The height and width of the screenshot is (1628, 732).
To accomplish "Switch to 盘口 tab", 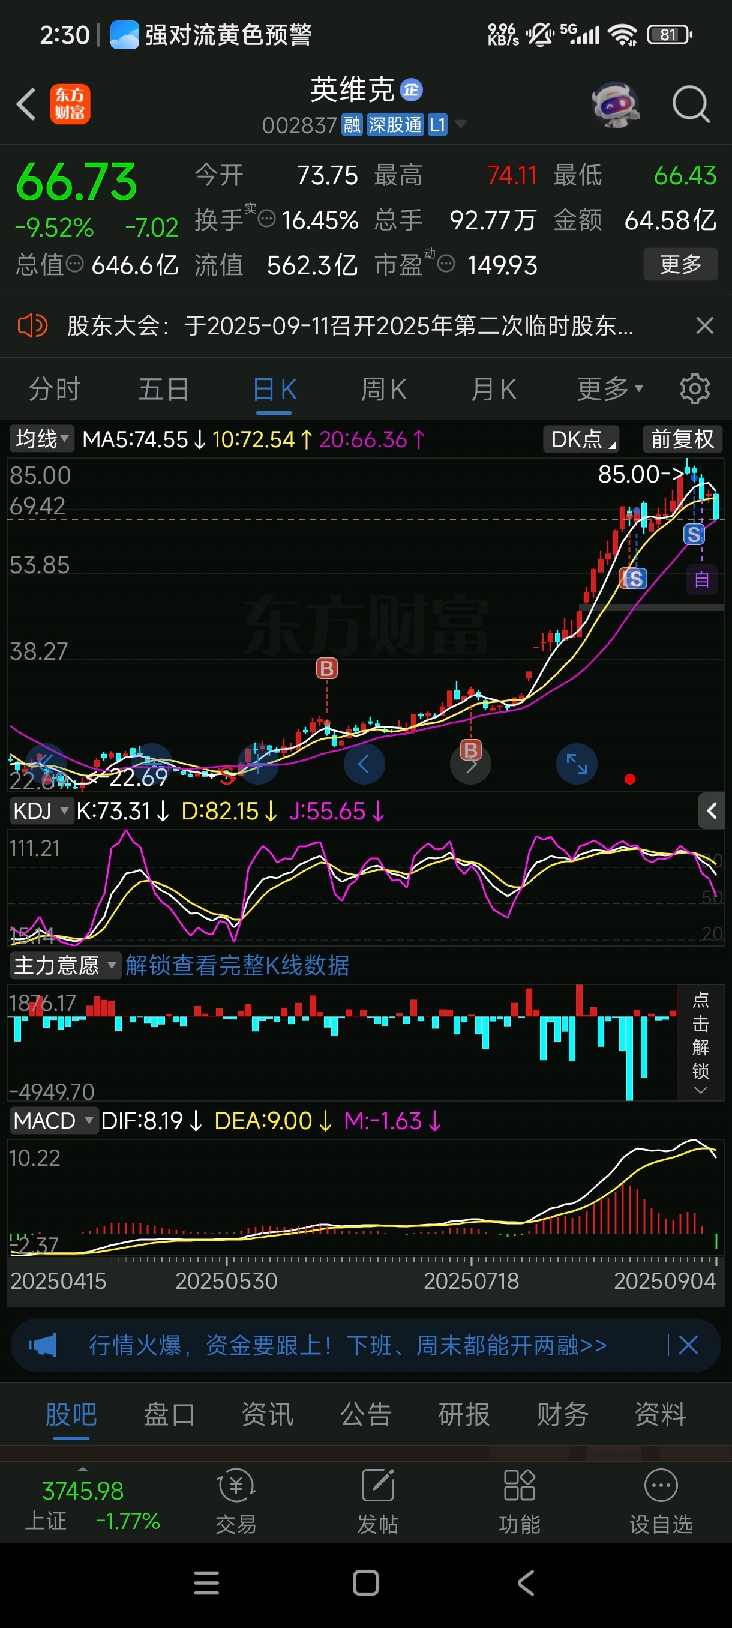I will [x=169, y=1414].
